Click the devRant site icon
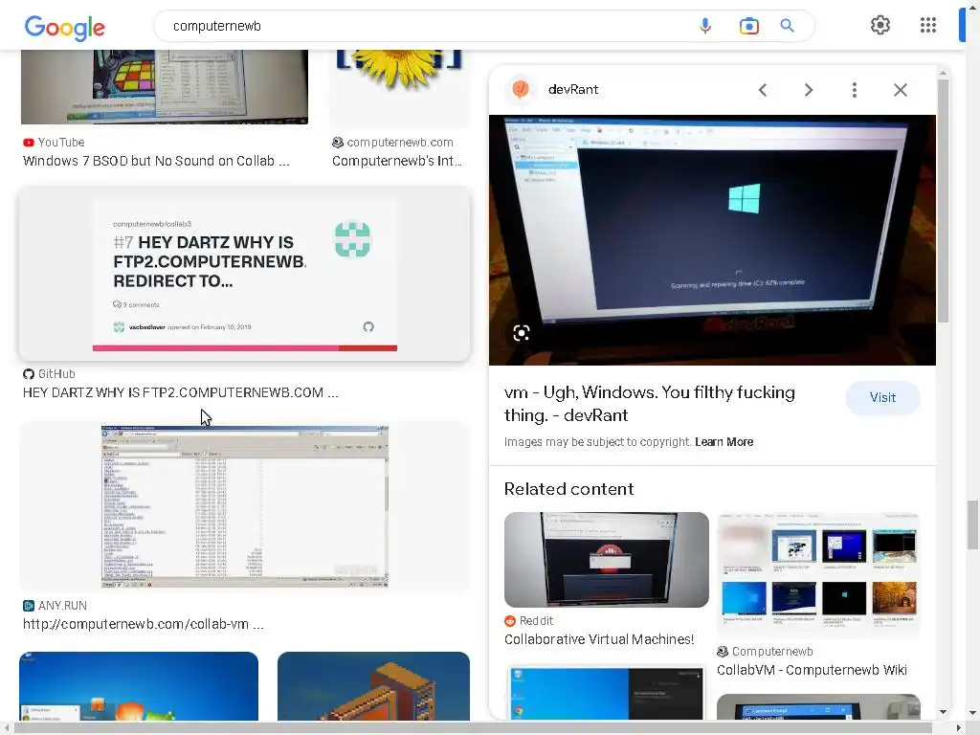980x735 pixels. (521, 89)
